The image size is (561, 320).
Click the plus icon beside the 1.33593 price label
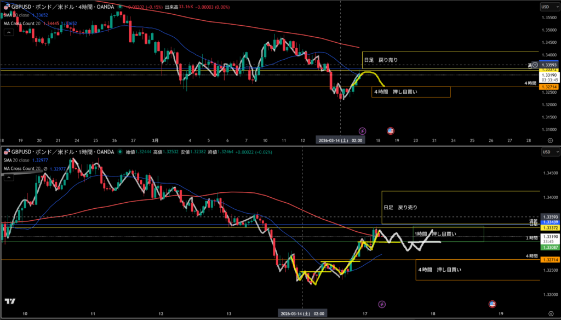point(535,65)
